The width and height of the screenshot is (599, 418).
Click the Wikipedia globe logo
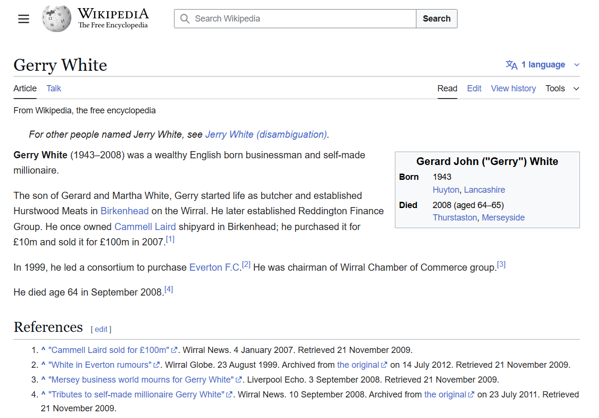click(56, 19)
